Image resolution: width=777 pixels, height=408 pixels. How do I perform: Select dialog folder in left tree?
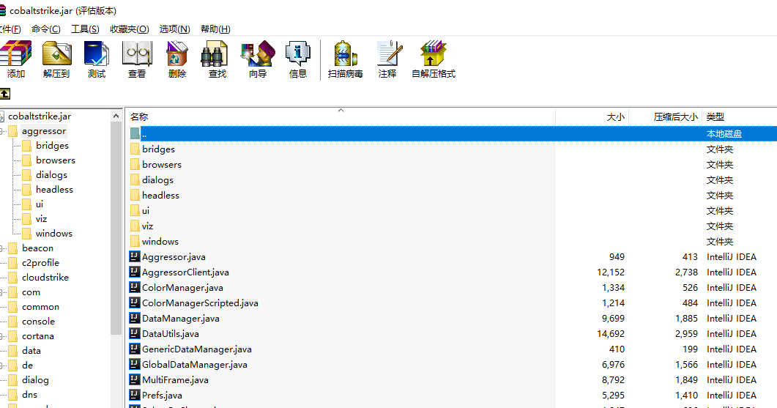(x=35, y=380)
